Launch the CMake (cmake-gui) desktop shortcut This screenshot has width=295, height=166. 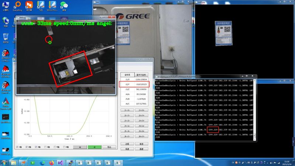coord(6,104)
